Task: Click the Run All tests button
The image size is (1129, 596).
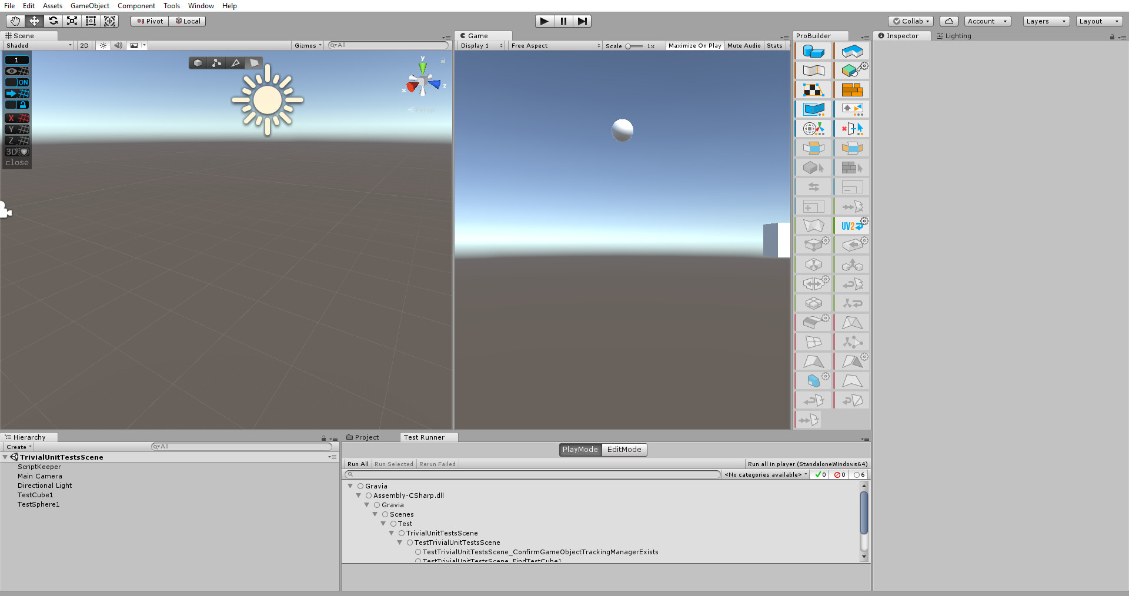Action: [x=358, y=464]
